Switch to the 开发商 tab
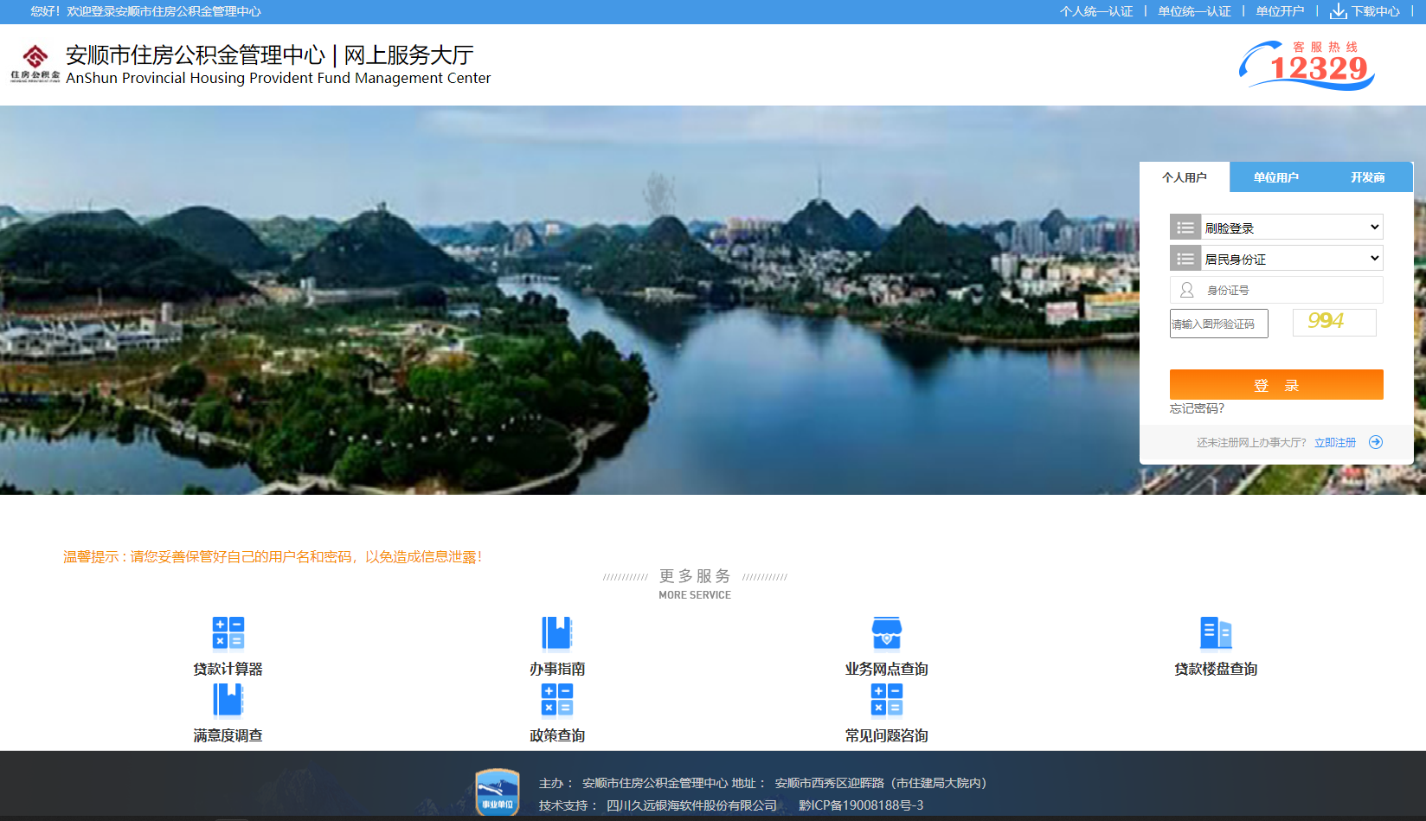Screen dimensions: 1426x821 point(1367,176)
